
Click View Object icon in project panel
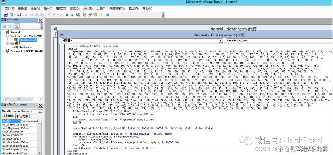point(10,26)
